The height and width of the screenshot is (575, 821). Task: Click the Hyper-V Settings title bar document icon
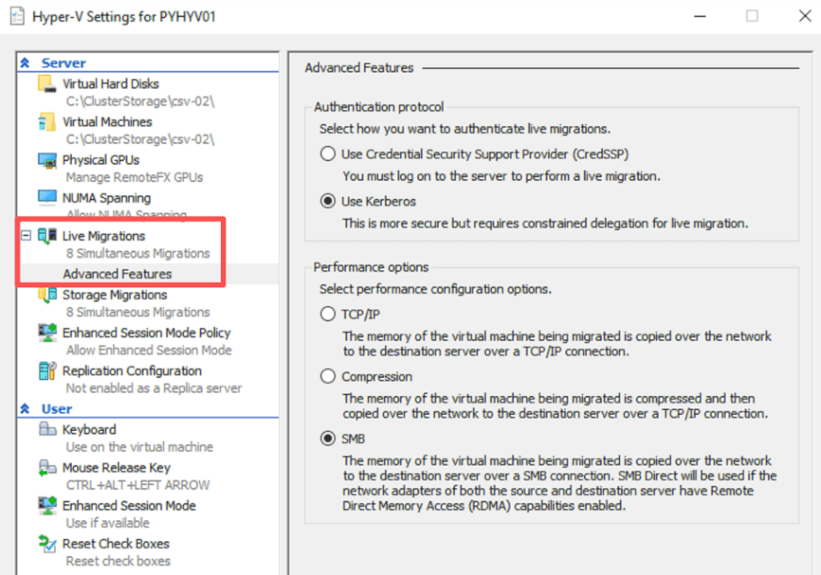point(17,16)
